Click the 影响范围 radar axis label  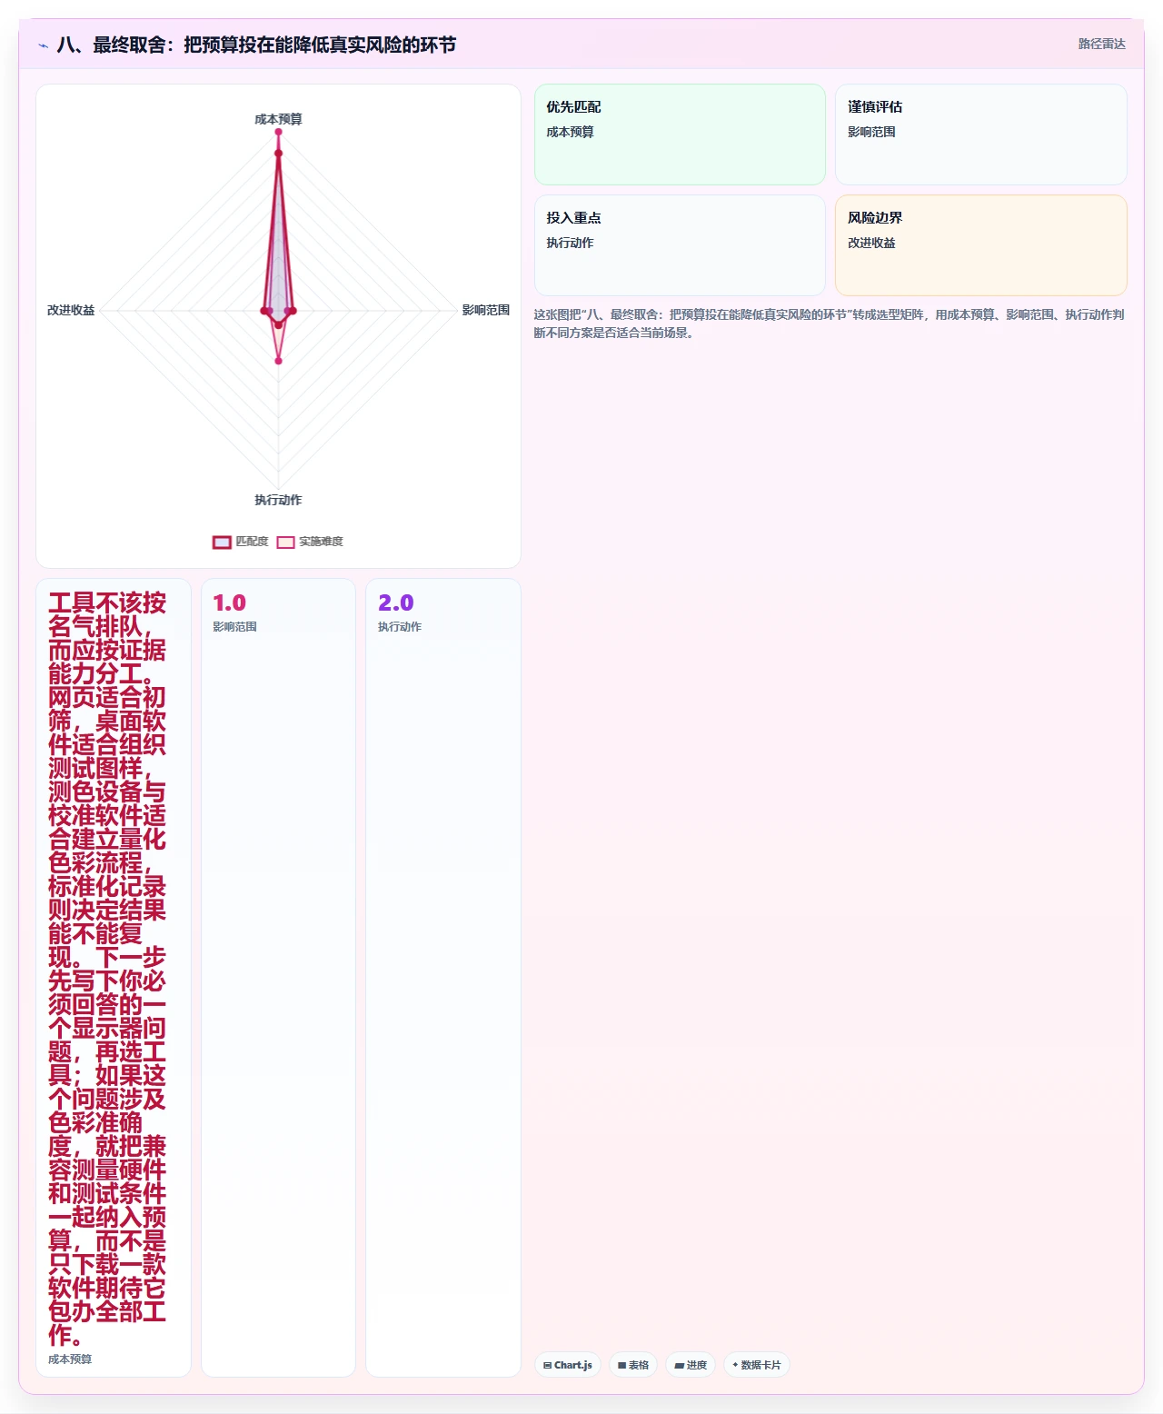point(486,310)
